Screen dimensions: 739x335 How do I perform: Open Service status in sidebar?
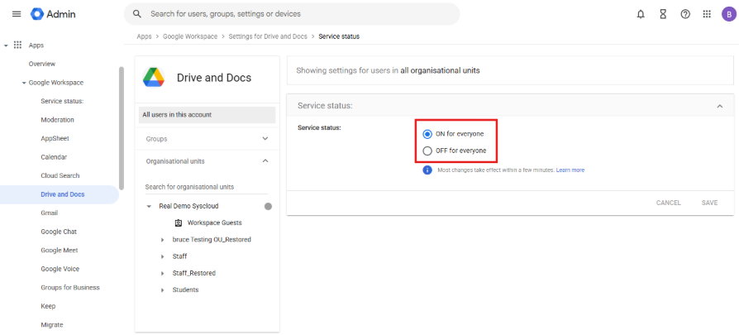pos(62,101)
